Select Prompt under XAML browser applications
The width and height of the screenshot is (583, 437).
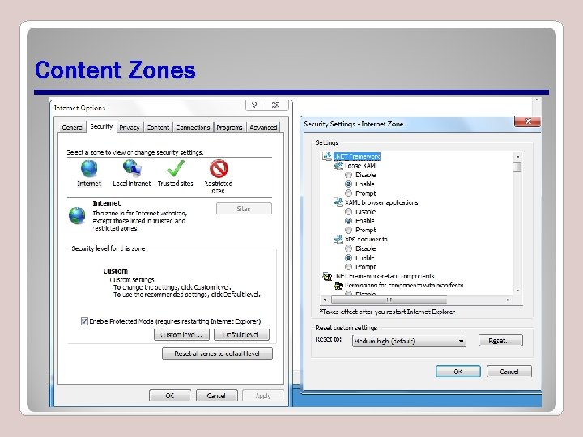pos(348,230)
